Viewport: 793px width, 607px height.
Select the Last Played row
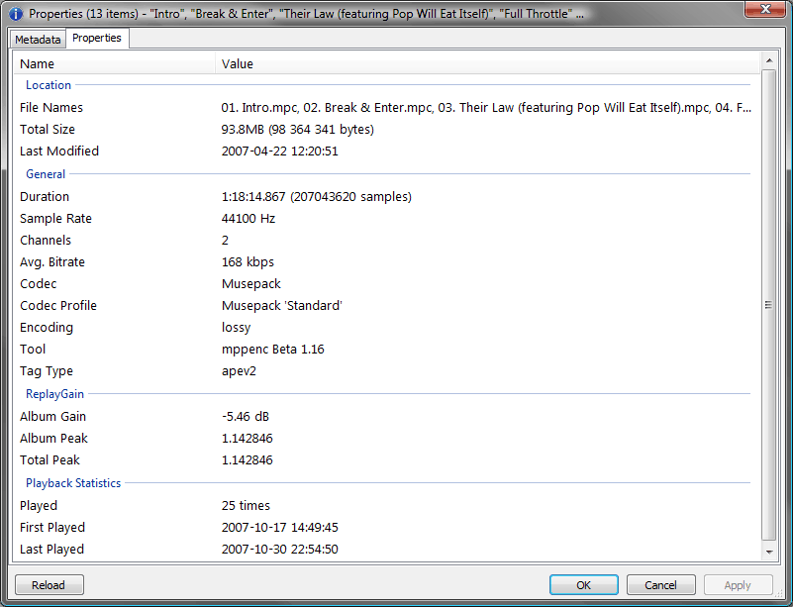point(51,550)
